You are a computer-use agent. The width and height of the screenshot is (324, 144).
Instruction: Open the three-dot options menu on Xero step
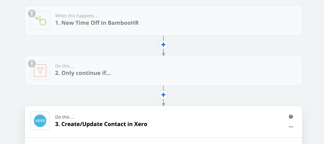click(x=291, y=127)
